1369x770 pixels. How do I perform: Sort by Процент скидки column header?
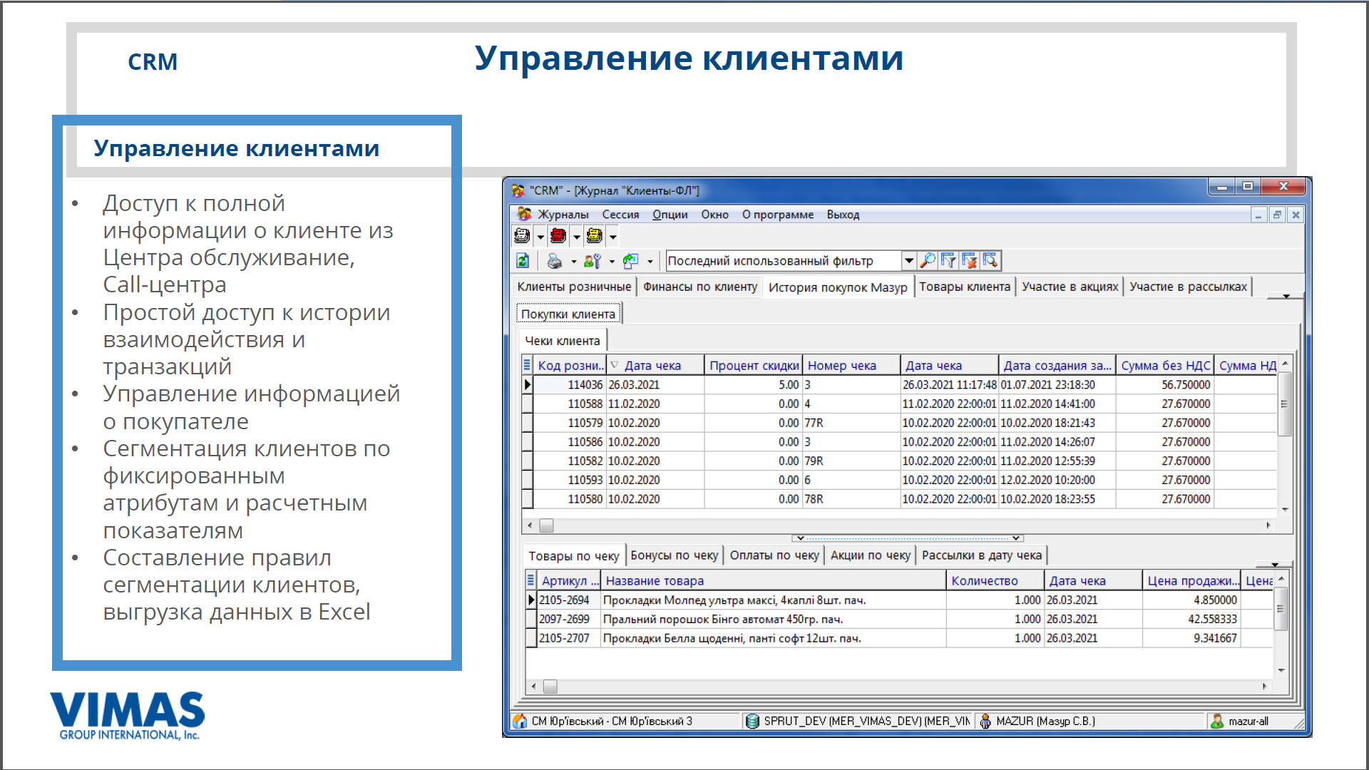[753, 366]
